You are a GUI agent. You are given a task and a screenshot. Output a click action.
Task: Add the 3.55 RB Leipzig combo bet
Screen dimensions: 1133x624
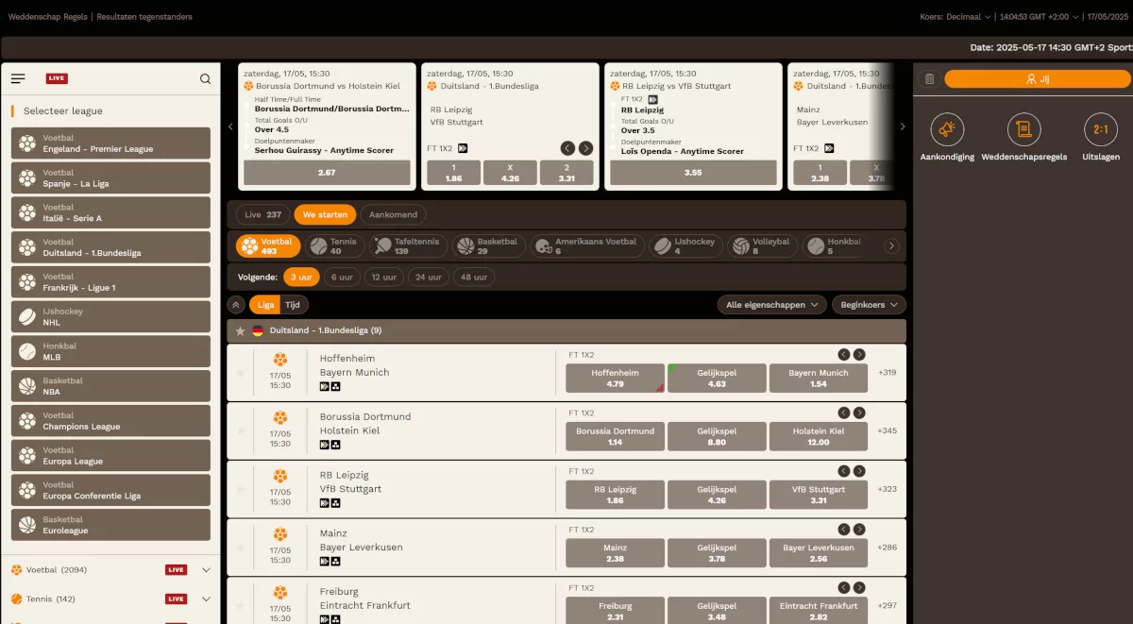[x=693, y=173]
